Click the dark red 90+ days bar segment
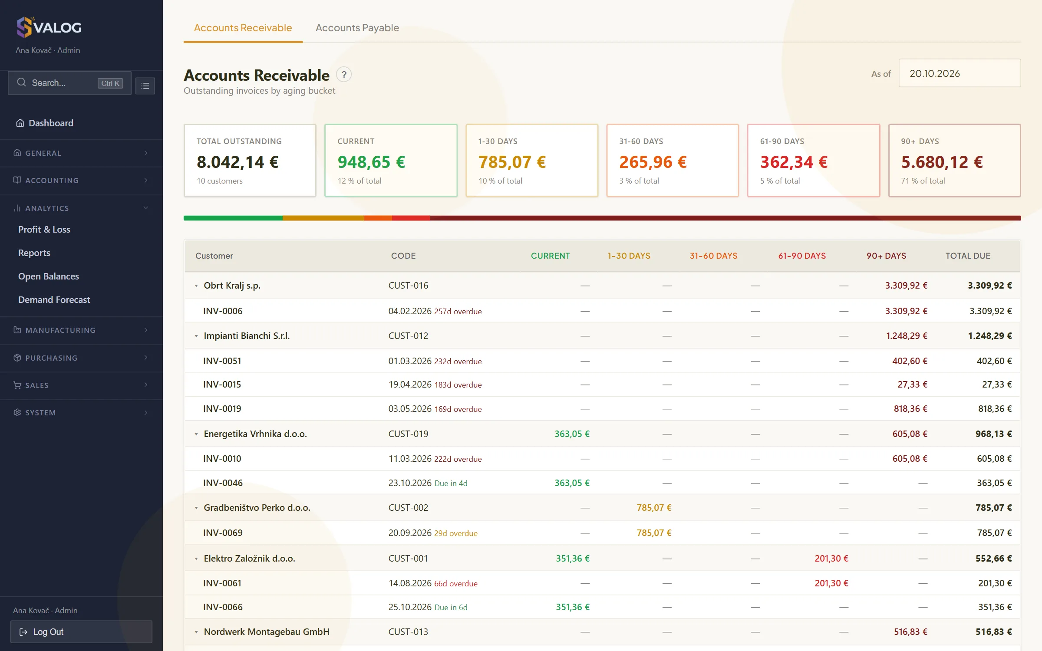Image resolution: width=1042 pixels, height=651 pixels. tap(725, 218)
